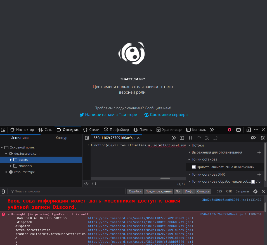Click the step over debugger icon
This screenshot has height=245, width=267.
click(x=199, y=138)
